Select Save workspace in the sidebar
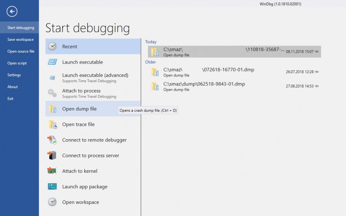 20,39
